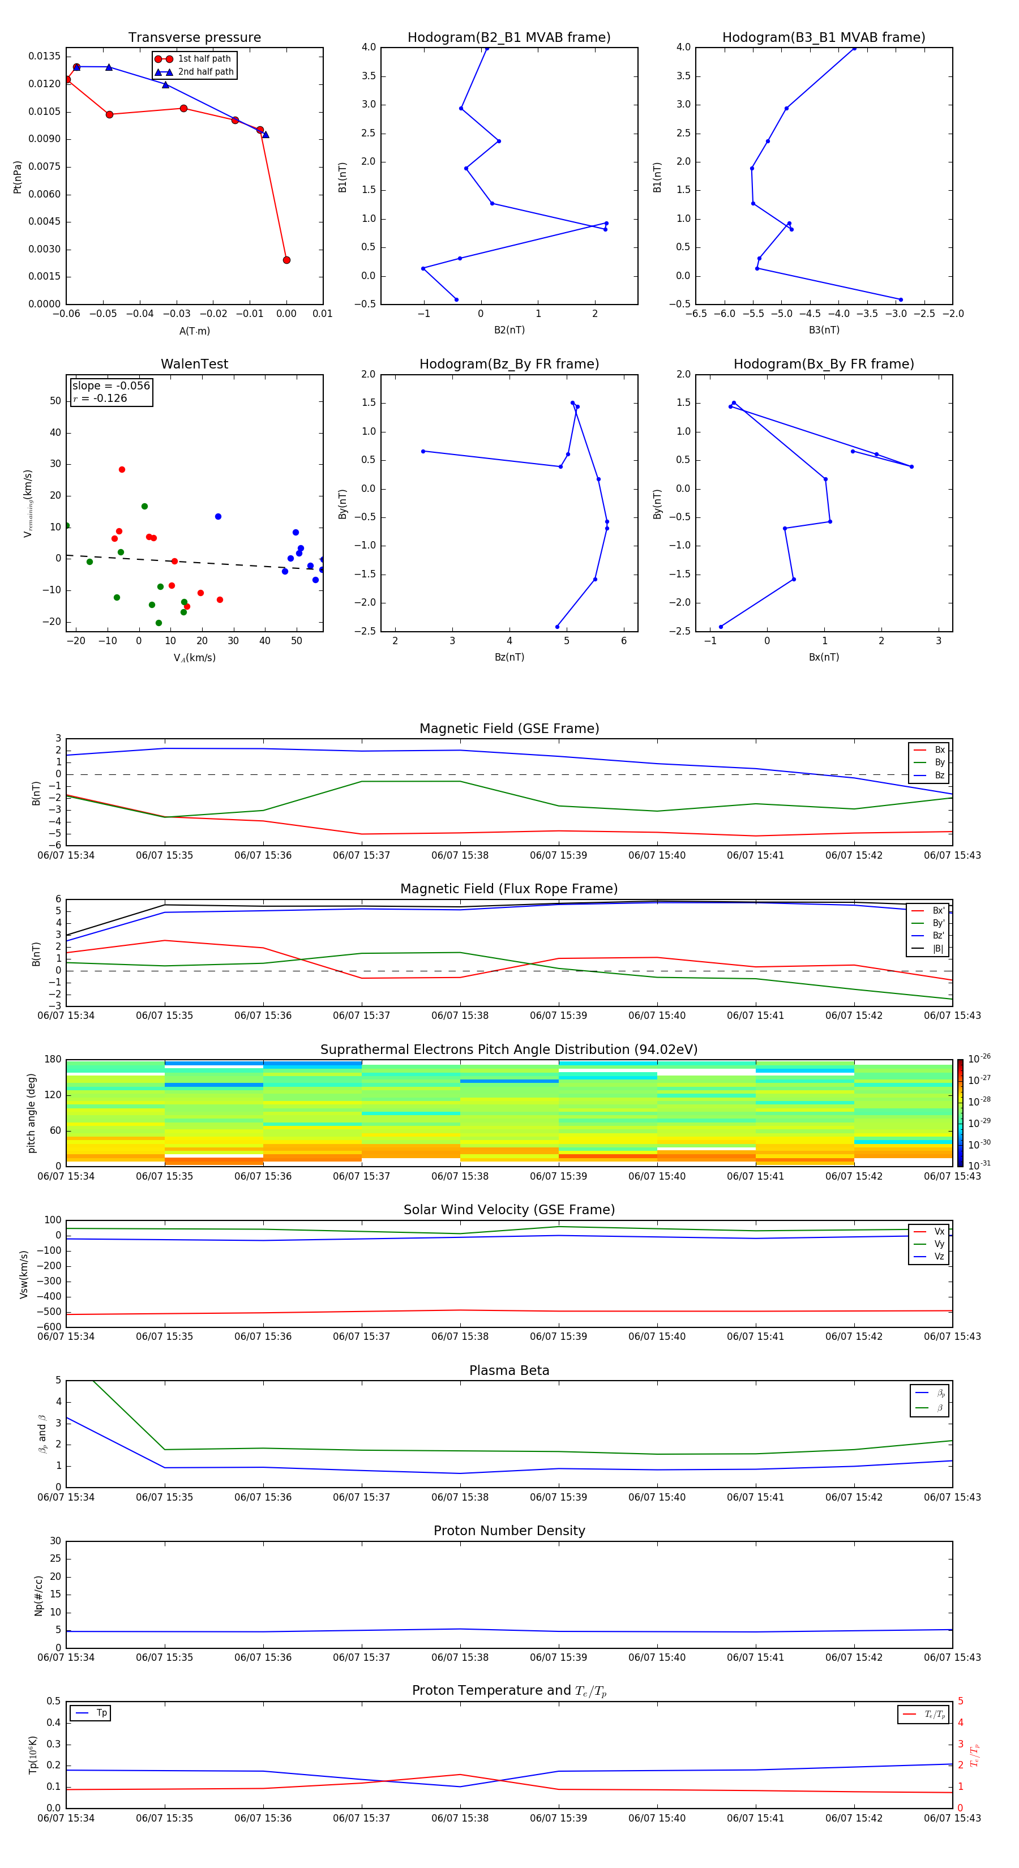The image size is (1019, 1868).
Task: Click the '2nd half path' legend entry
Action: pos(194,72)
